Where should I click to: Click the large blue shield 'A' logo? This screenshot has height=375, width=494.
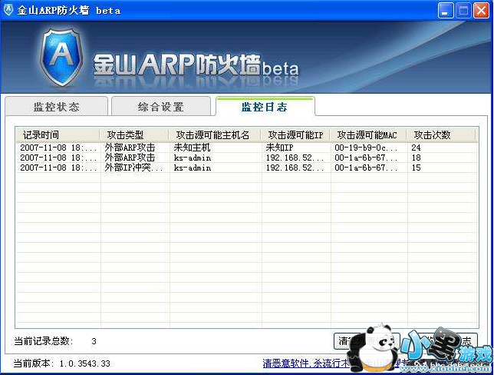[62, 58]
